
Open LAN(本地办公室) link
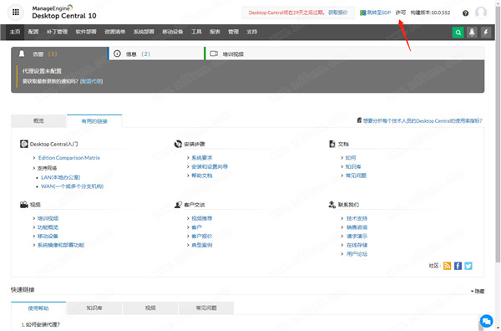[60, 177]
